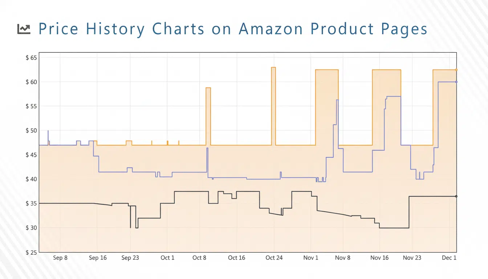Select the Sep 8 date label

point(60,258)
